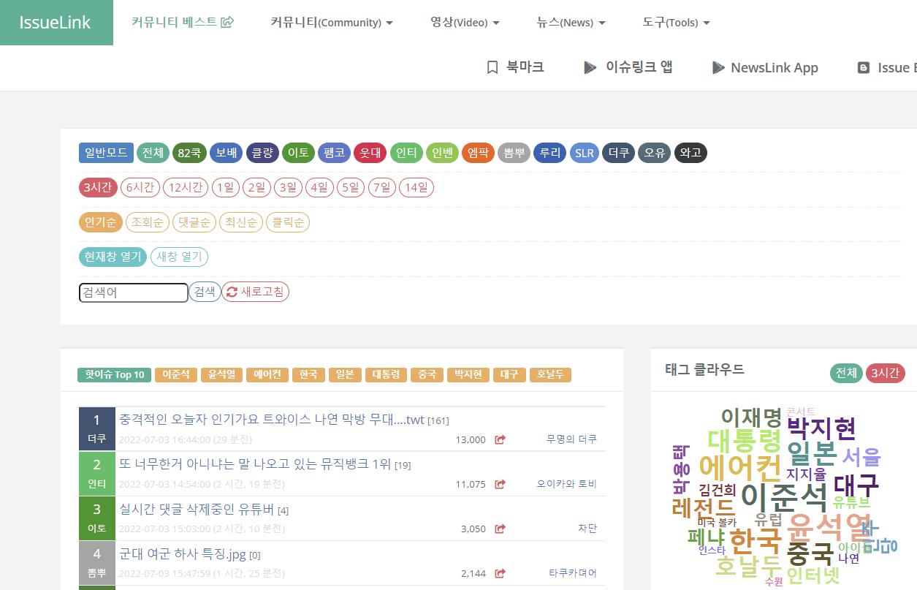Sort by 조회순 view count
This screenshot has width=917, height=590.
[x=148, y=222]
